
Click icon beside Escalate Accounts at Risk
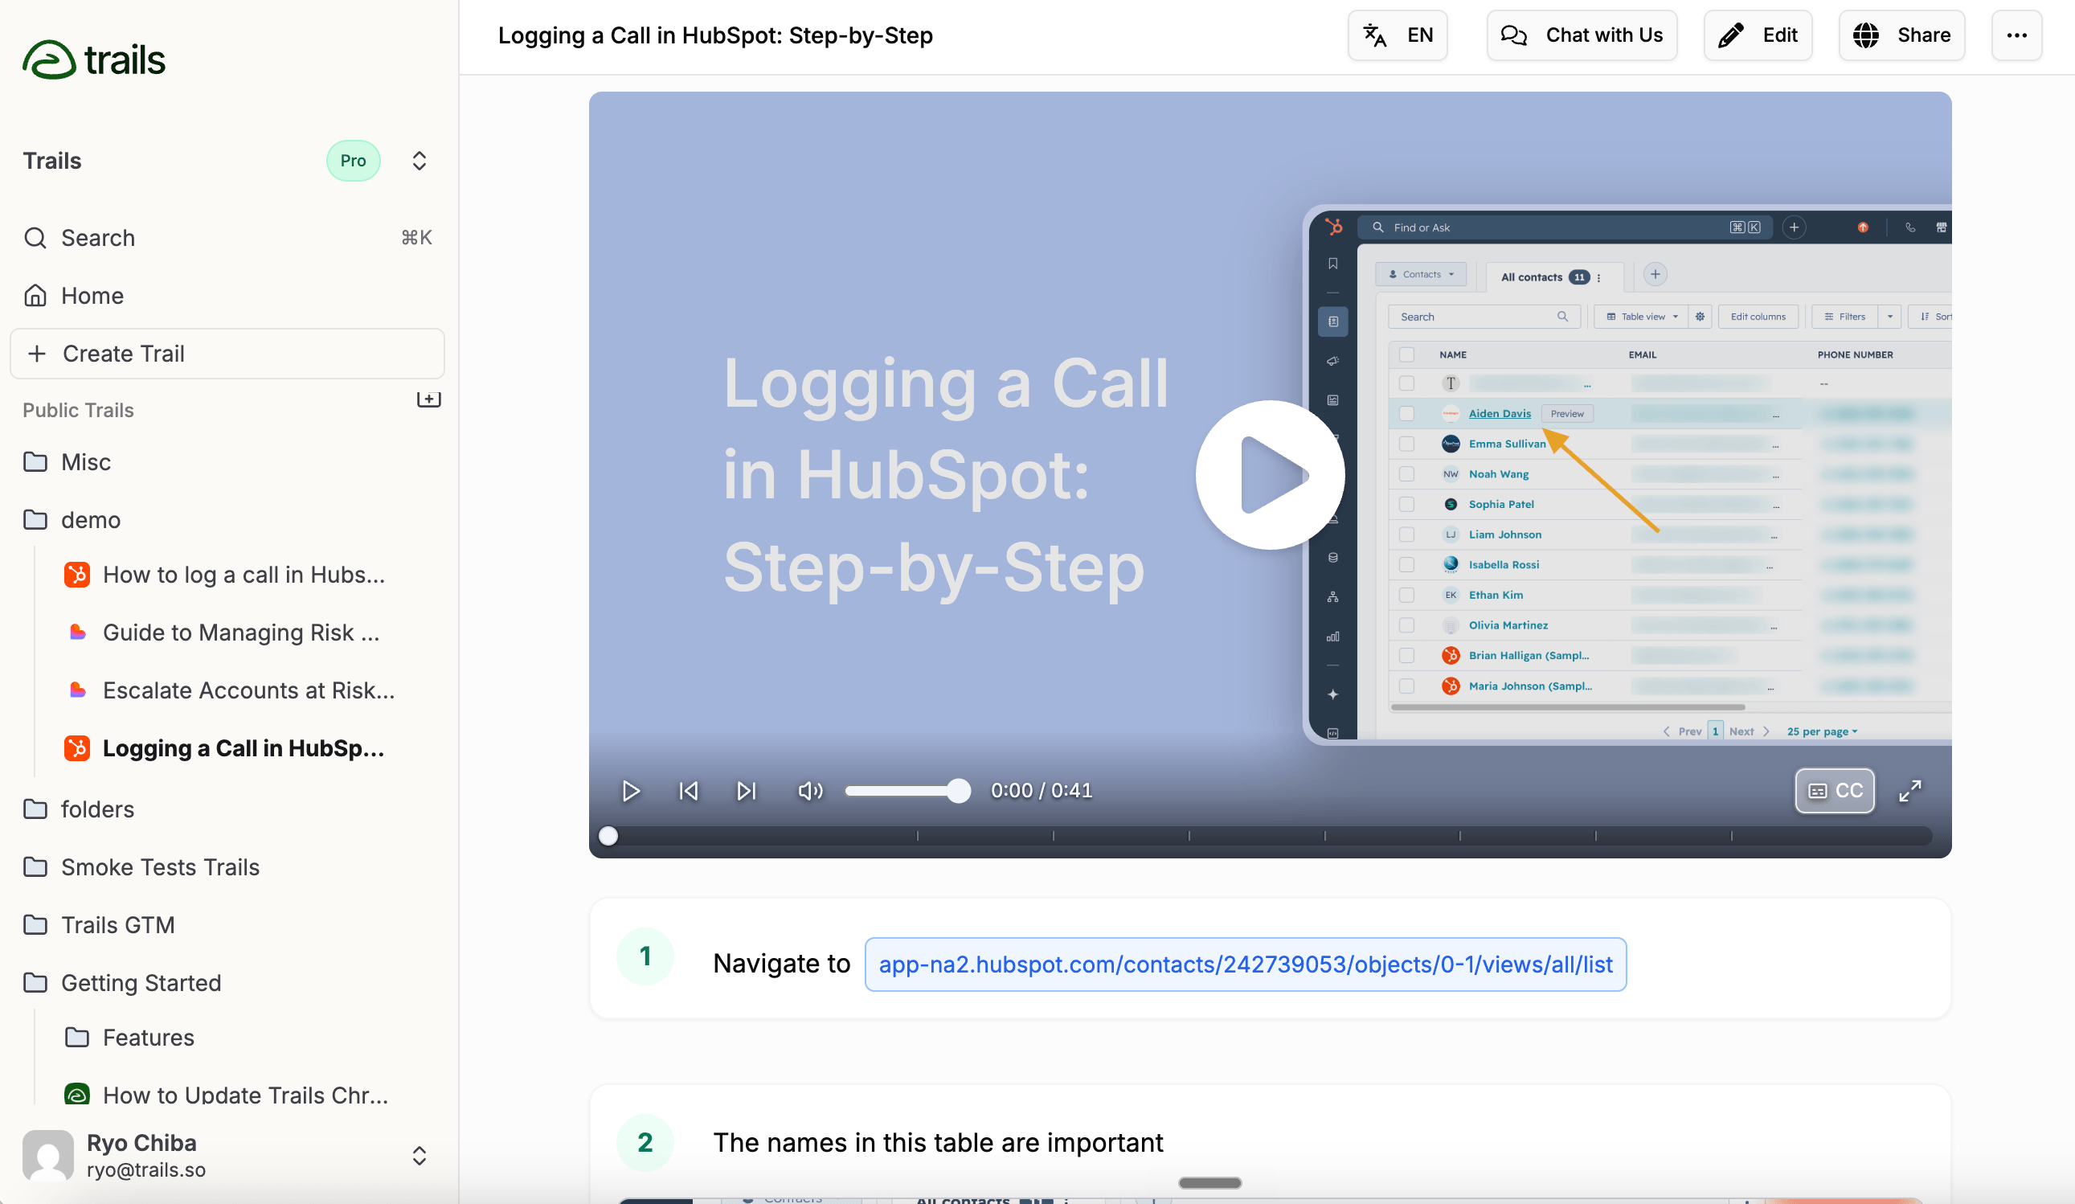coord(77,690)
